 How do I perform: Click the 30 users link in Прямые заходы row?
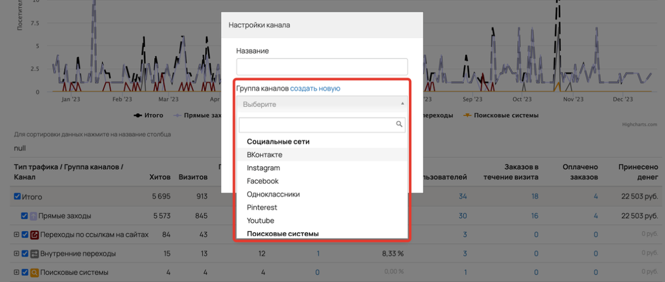[463, 216]
